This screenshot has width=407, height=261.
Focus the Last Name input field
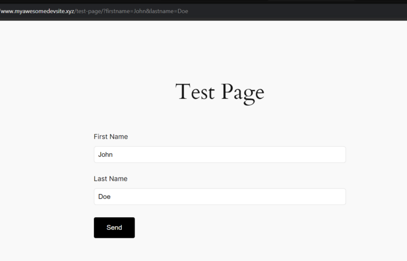click(x=219, y=197)
